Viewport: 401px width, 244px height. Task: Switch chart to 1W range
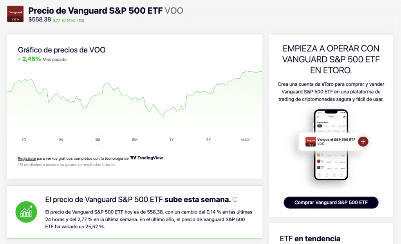coord(61,140)
